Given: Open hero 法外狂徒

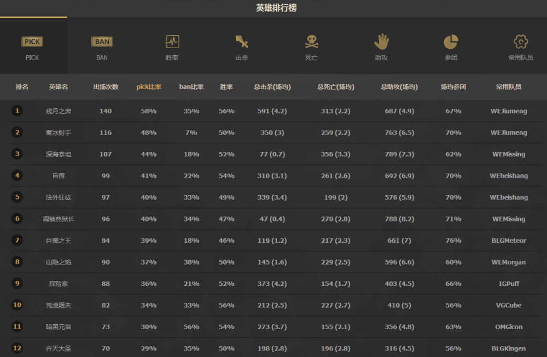Looking at the screenshot, I should tap(59, 197).
